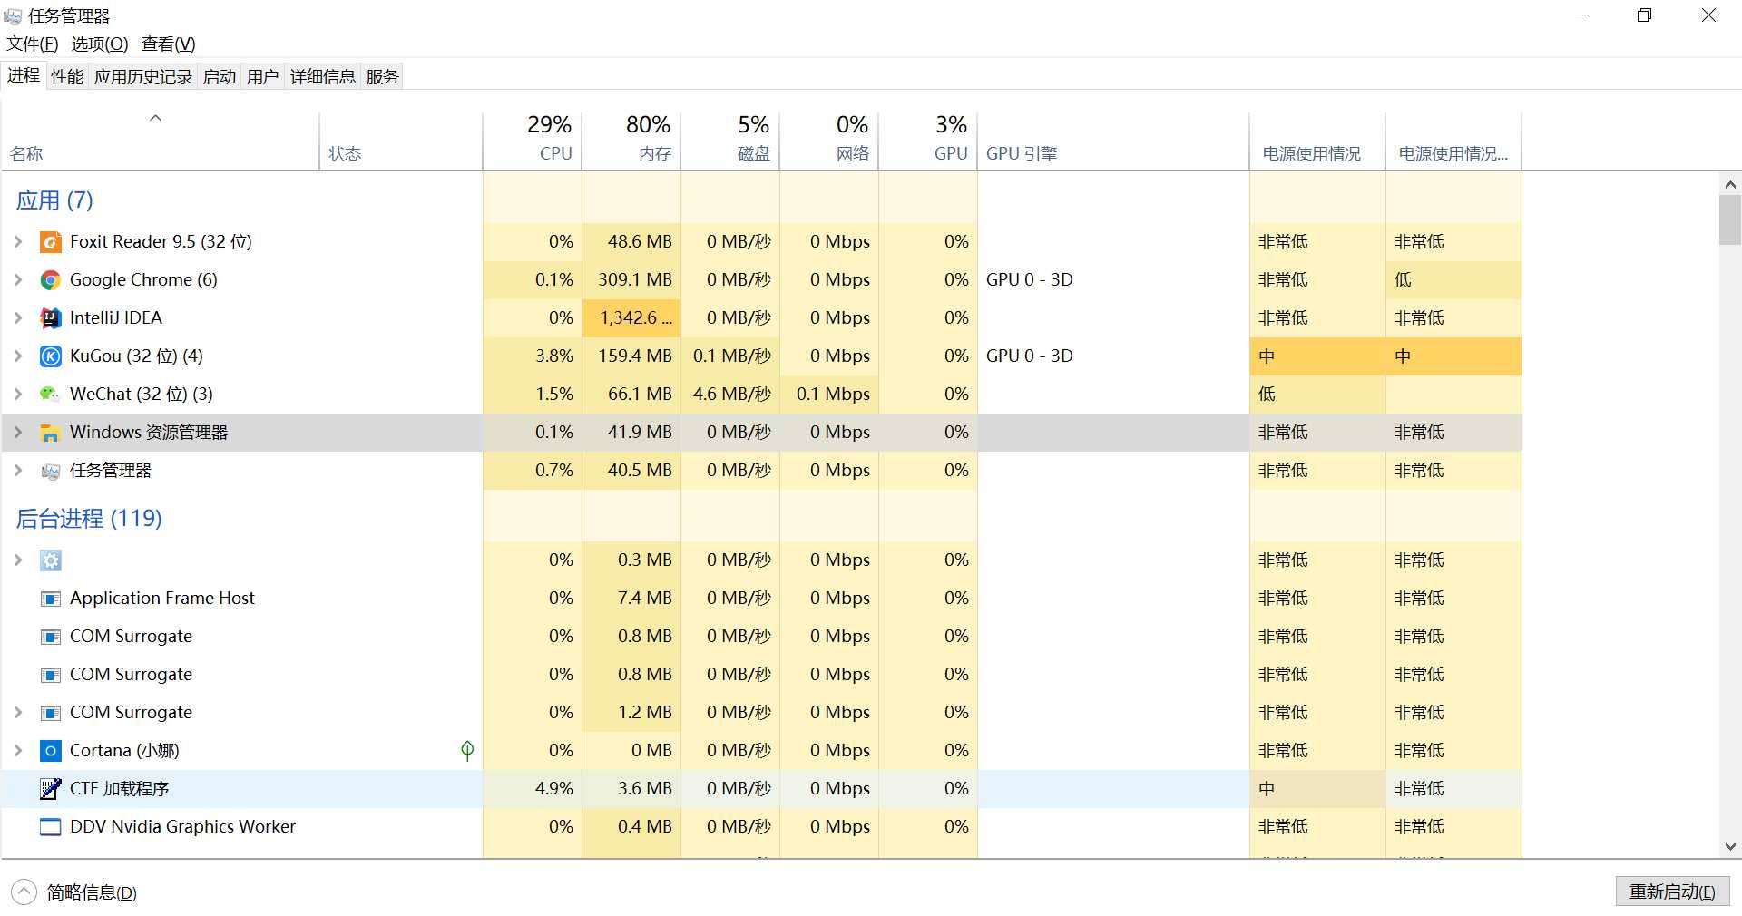The image size is (1742, 916).
Task: Open the 选项(O) menu
Action: click(100, 44)
